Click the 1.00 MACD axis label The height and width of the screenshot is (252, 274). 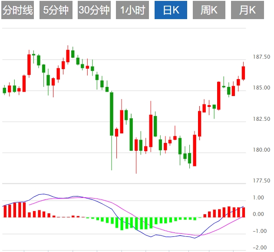point(258,197)
